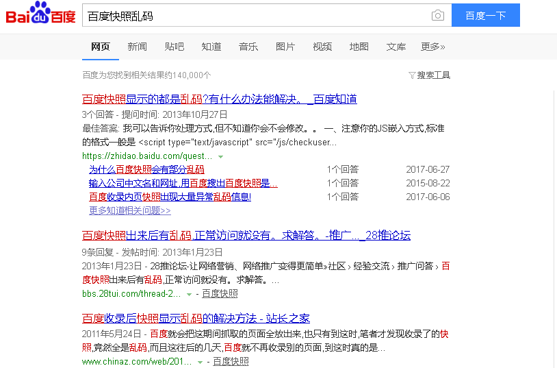This screenshot has height=368, width=557.
Task: Switch to 新闻 tab
Action: click(137, 47)
